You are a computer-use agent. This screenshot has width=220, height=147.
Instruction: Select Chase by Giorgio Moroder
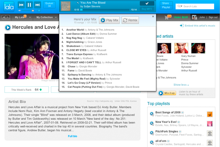(82, 66)
